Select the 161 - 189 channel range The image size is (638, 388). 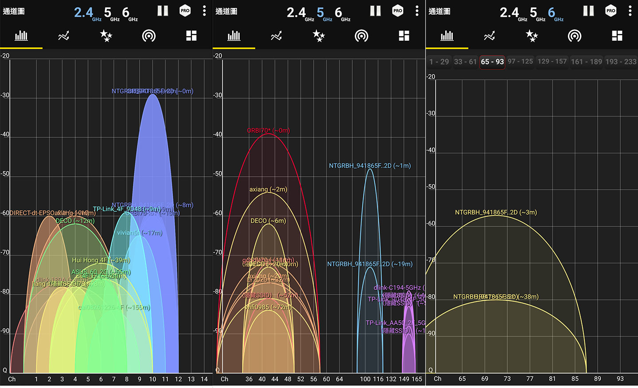586,62
